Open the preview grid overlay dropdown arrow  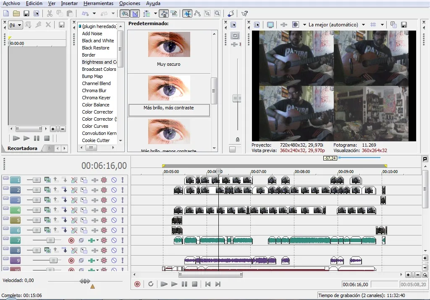[x=382, y=25]
